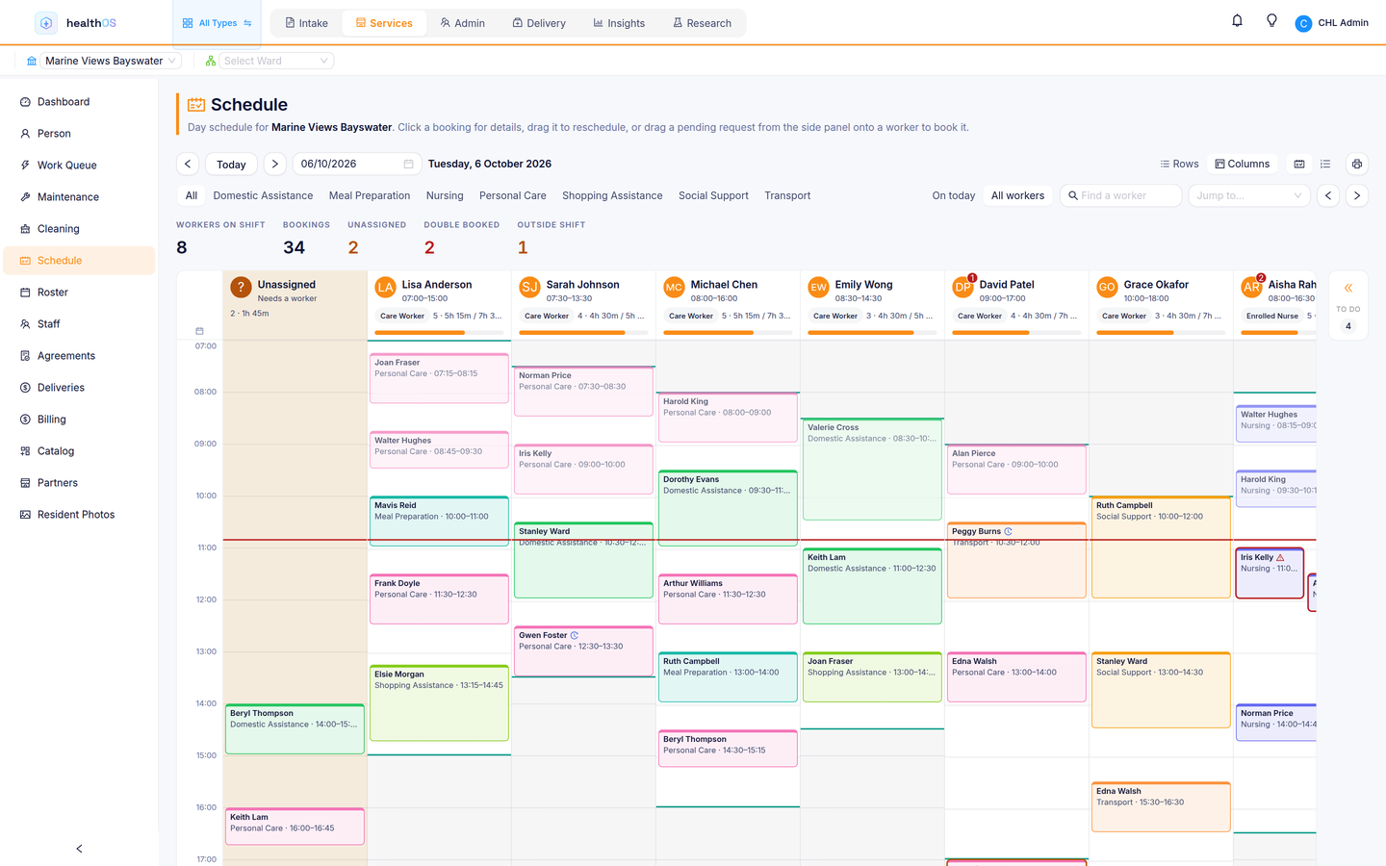Filter by Nursing service type
Viewport: 1386px width, 866px height.
pos(445,195)
